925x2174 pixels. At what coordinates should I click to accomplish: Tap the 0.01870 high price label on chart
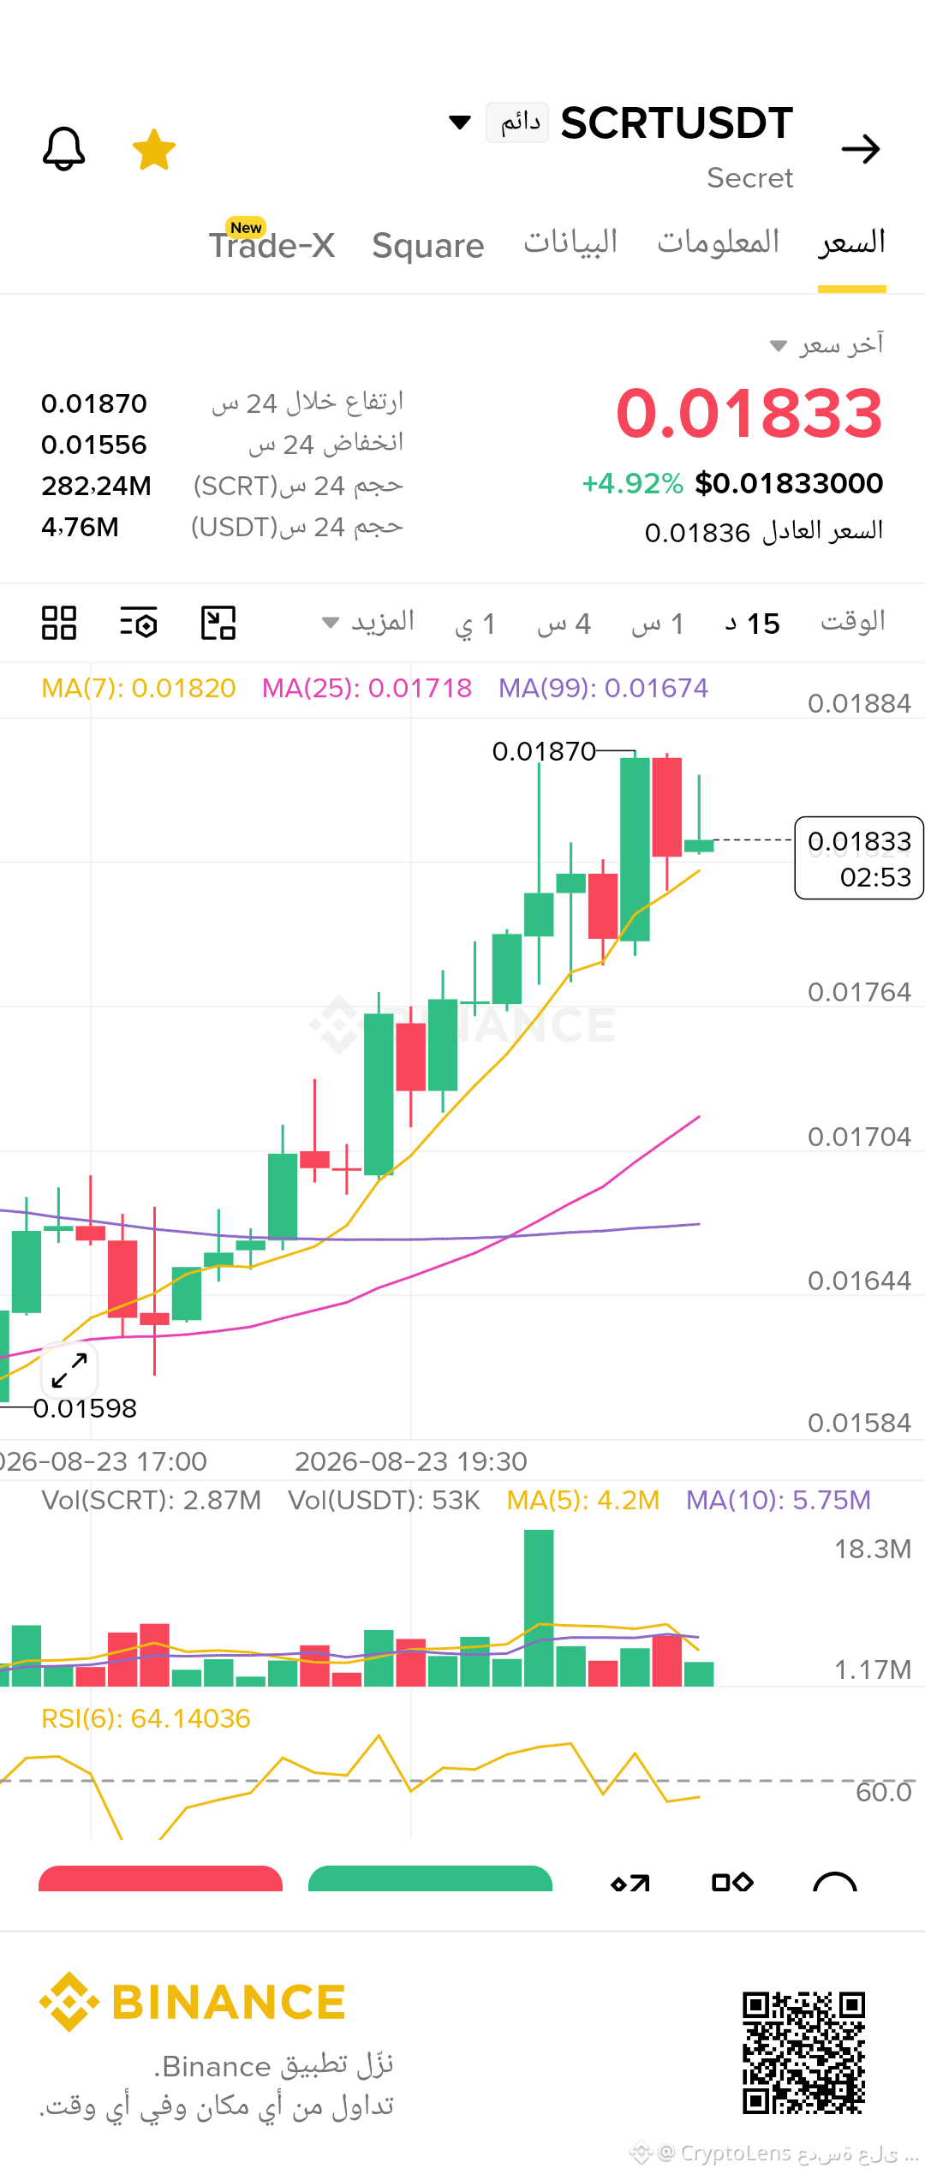pyautogui.click(x=544, y=751)
